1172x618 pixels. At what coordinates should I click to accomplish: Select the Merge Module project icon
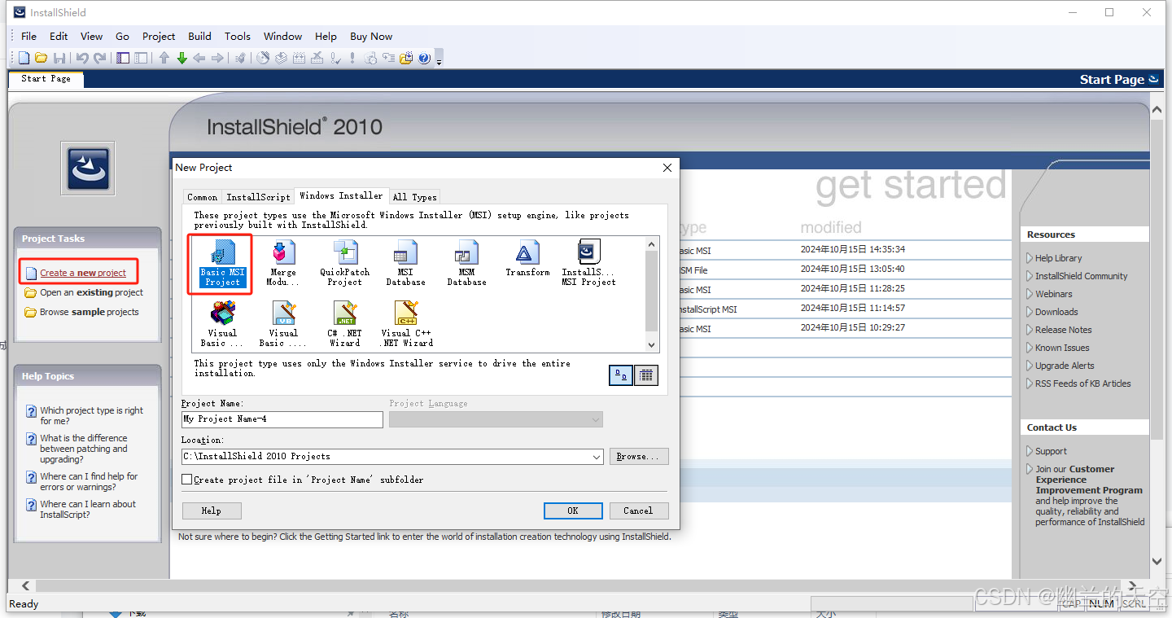tap(283, 263)
